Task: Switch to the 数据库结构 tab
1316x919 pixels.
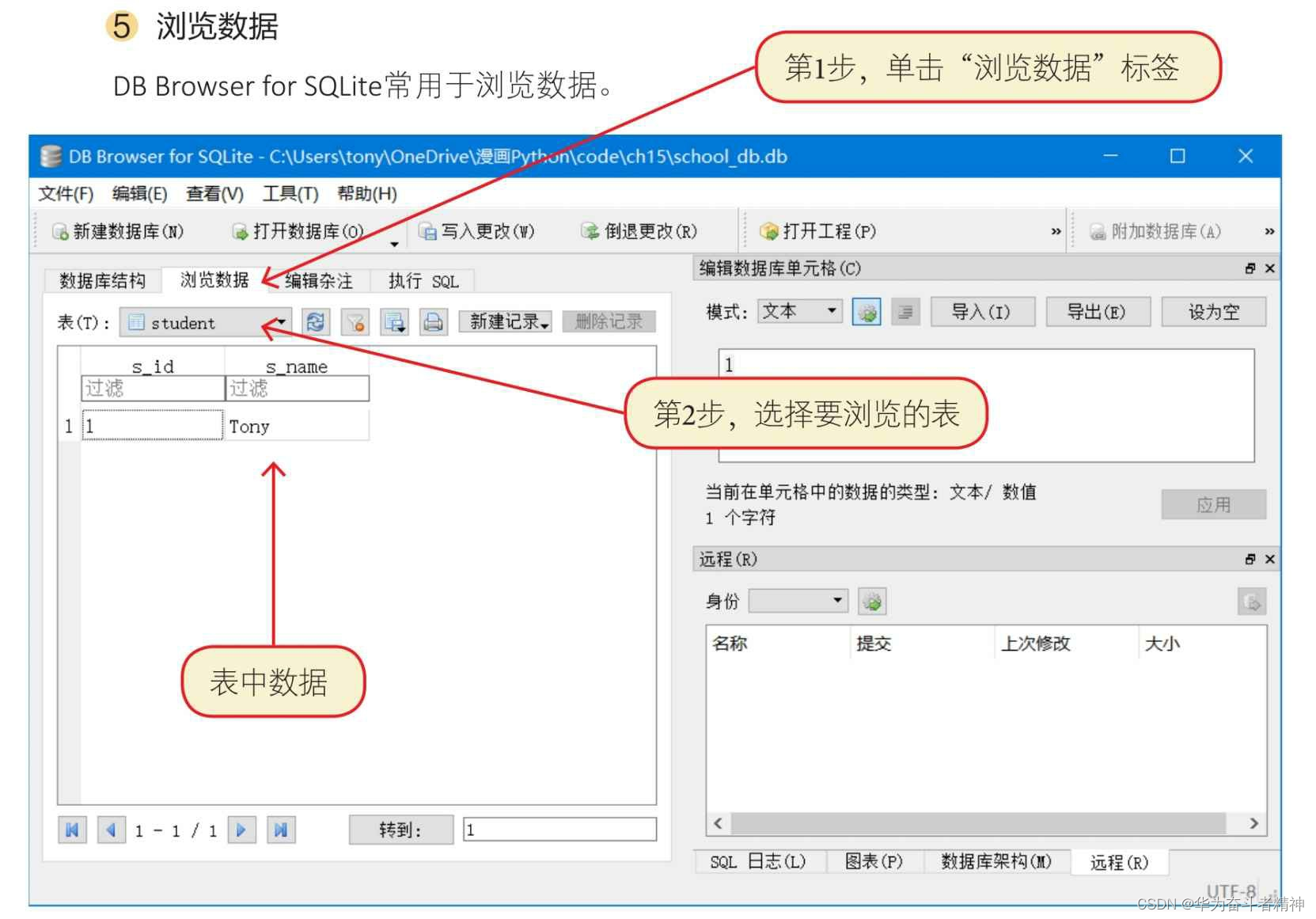Action: click(x=102, y=280)
